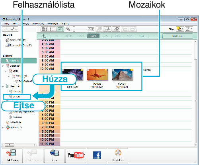Click the Facebook upload icon
This screenshot has width=199, height=165.
97,155
